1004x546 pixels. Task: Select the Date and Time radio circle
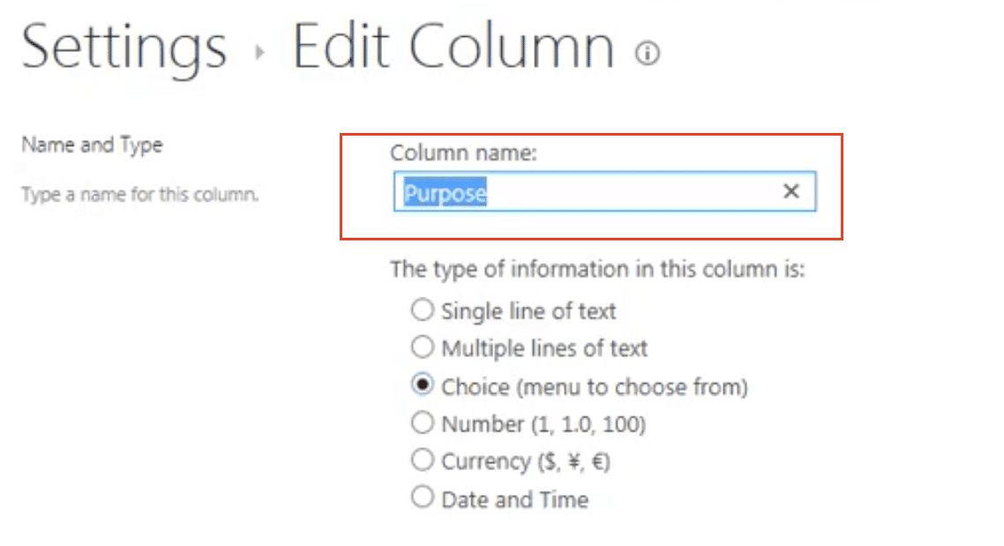coord(422,497)
